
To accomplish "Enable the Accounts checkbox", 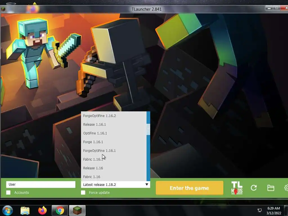I will tap(8, 192).
